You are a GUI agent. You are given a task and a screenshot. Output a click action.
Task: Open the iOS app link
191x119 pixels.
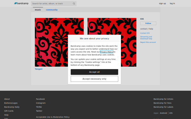click(x=171, y=113)
